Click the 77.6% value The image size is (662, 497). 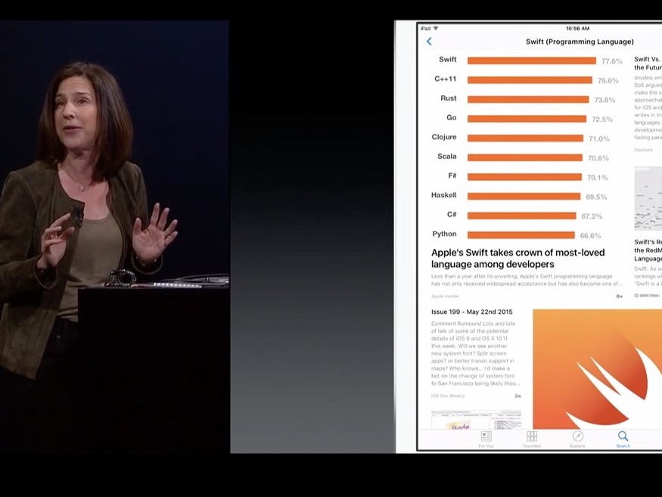point(612,61)
